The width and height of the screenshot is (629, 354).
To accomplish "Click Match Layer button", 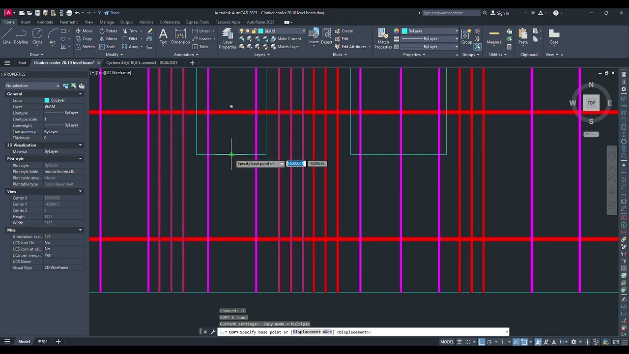I will click(284, 47).
